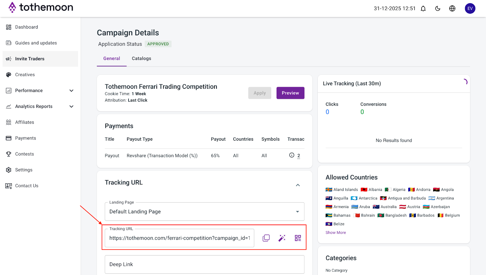486x275 pixels.
Task: Click the Deep Link input field
Action: 204,264
